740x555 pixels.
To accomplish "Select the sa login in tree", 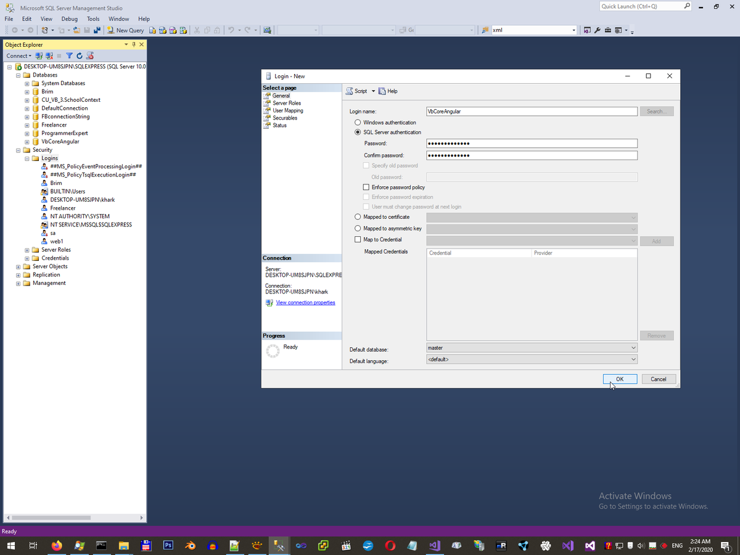I will [53, 233].
